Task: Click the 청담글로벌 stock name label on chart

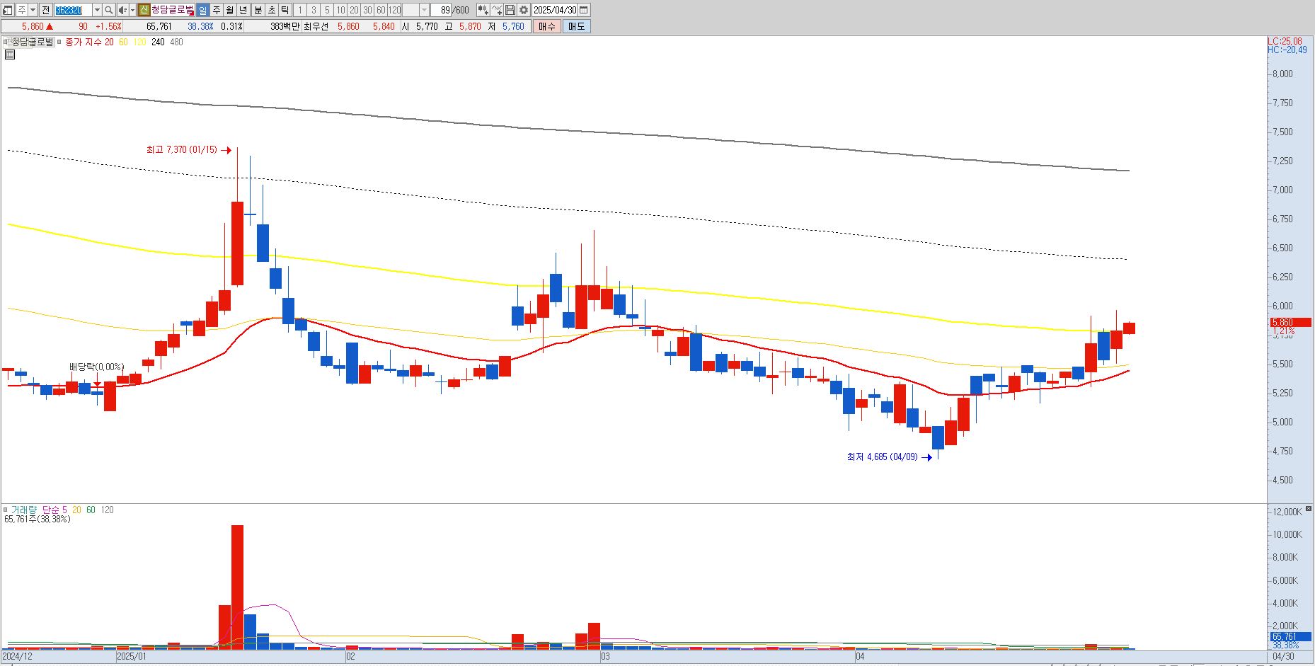Action: coord(33,42)
